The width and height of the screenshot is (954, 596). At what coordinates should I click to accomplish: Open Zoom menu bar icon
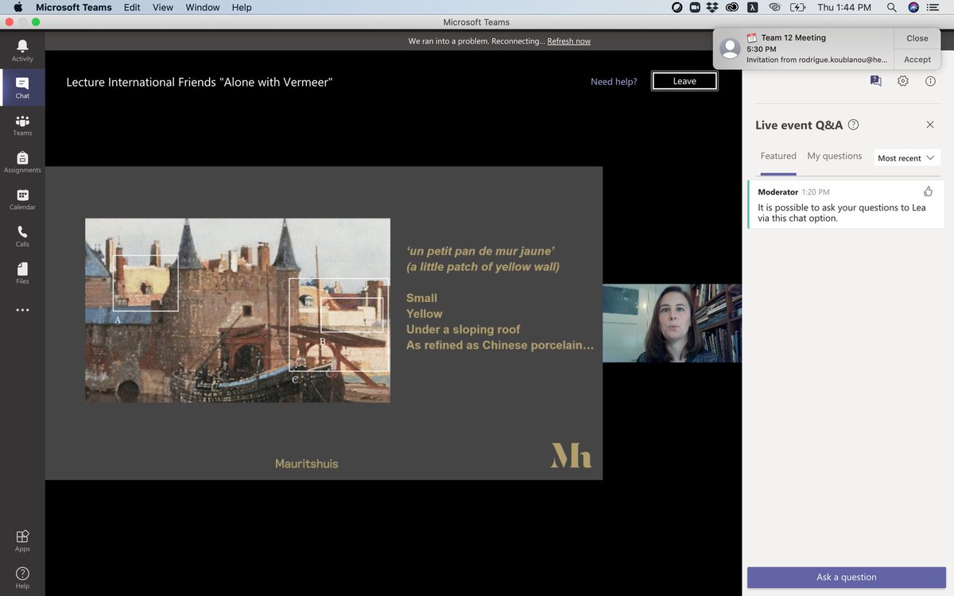click(695, 7)
